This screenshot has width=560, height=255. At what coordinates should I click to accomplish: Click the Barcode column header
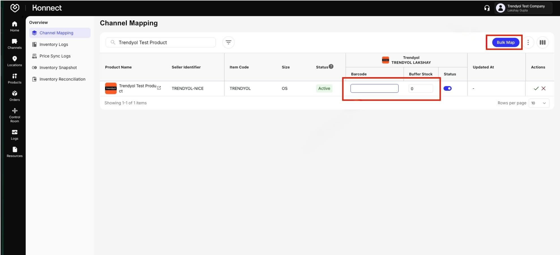(x=359, y=74)
